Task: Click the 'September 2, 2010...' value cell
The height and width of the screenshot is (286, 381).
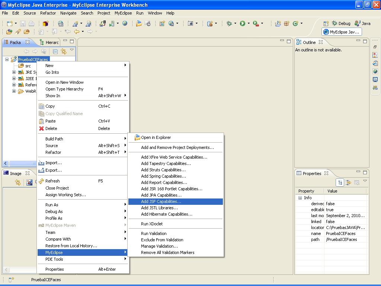Action: point(345,216)
